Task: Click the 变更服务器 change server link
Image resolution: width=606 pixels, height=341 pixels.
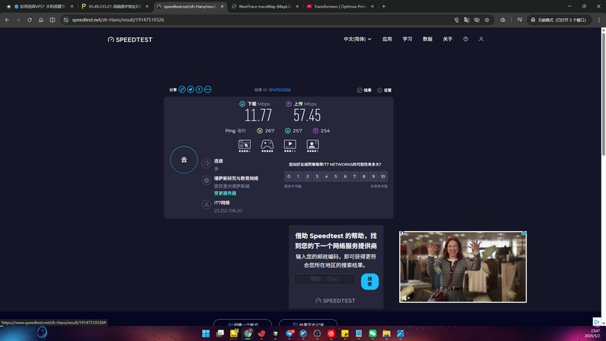Action: [225, 193]
